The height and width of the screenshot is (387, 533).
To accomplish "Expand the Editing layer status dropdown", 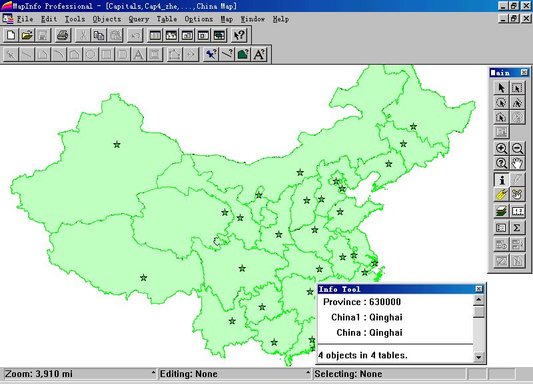I will (307, 374).
